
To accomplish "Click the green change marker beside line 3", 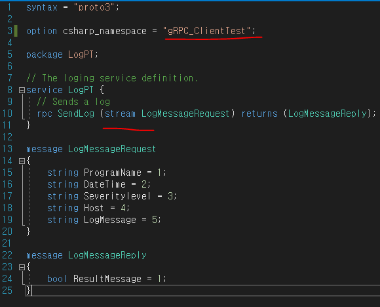I will (16, 31).
